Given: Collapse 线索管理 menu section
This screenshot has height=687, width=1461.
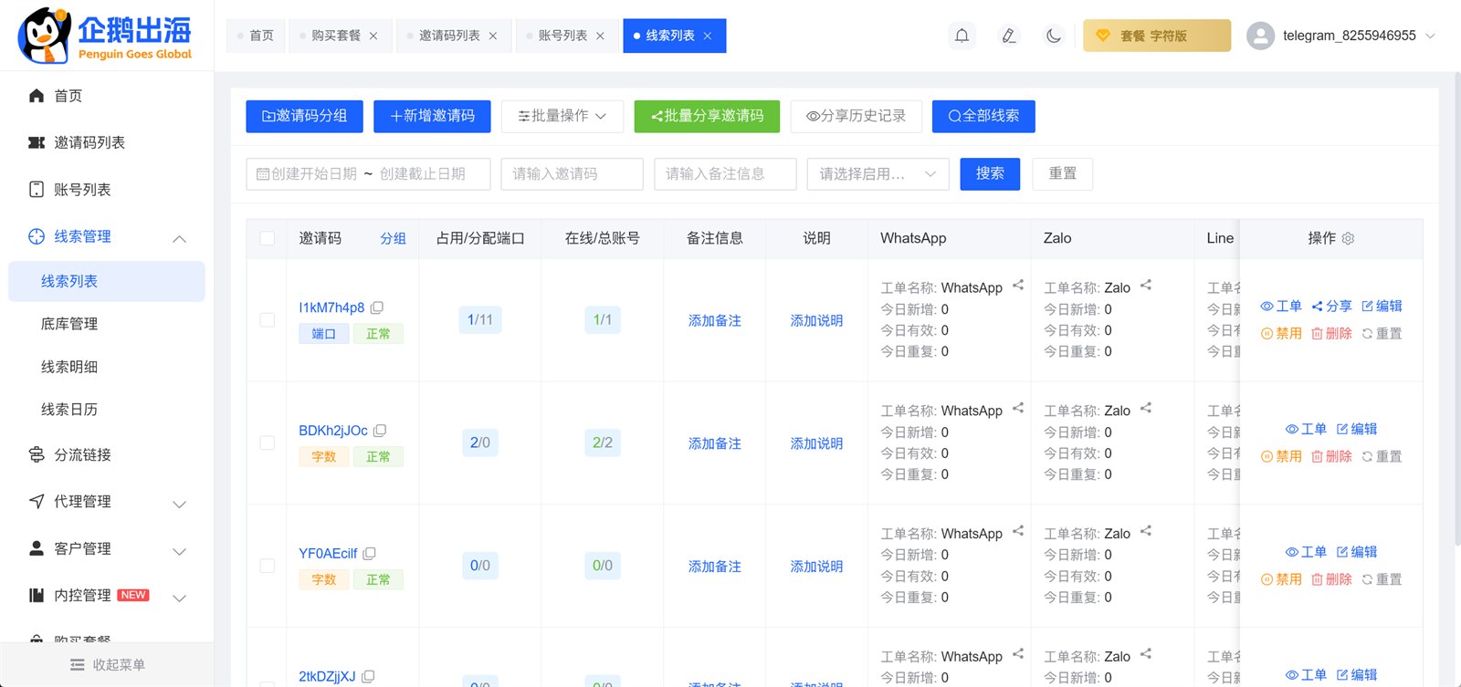Looking at the screenshot, I should pos(107,236).
